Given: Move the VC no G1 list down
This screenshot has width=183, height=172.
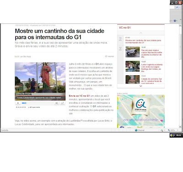Looking at the screenshot, I should [x=140, y=86].
